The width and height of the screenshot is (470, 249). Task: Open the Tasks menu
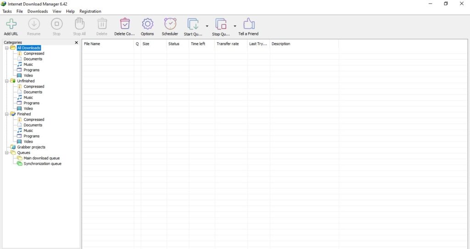coord(7,11)
